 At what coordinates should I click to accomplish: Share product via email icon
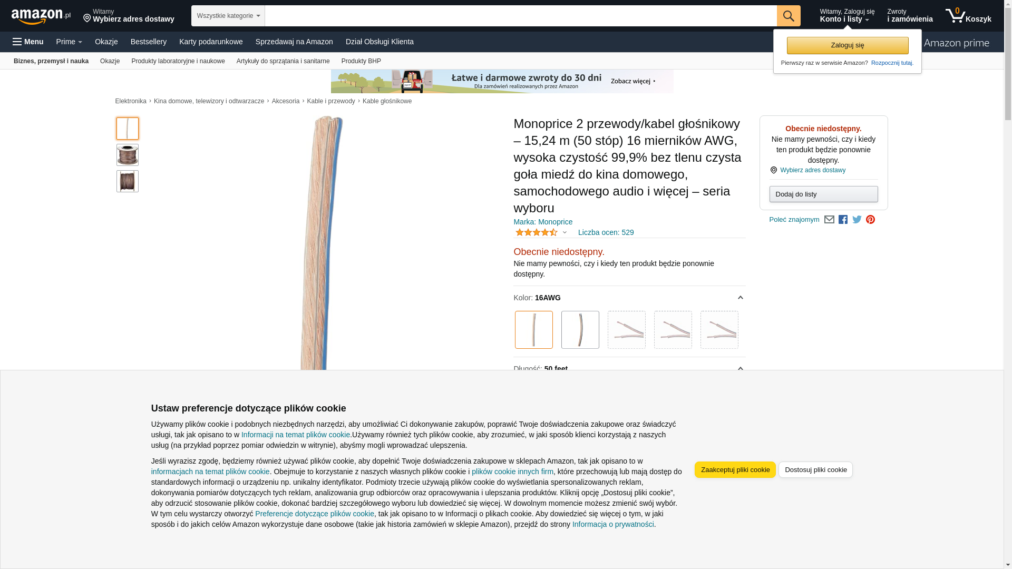coord(829,220)
